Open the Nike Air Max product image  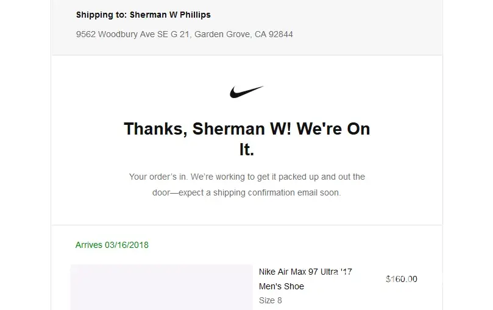(161, 287)
